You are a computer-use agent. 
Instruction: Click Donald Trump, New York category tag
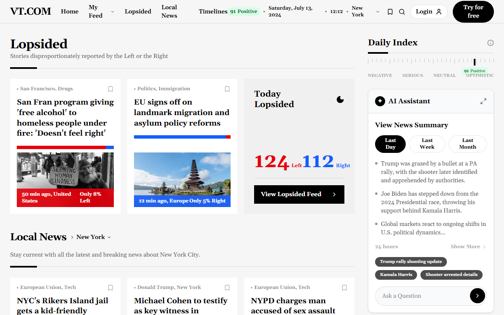tap(169, 287)
